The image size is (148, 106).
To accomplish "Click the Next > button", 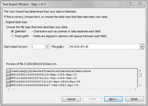I will [x=114, y=99].
